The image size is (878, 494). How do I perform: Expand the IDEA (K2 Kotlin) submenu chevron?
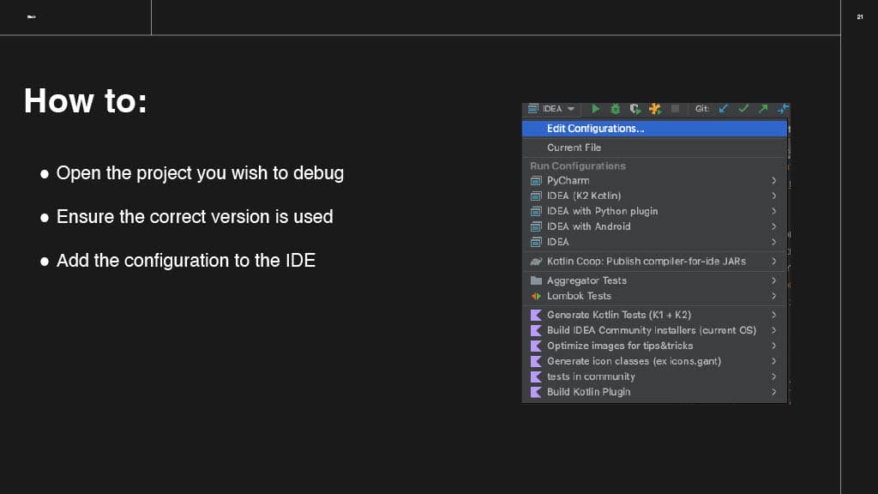774,196
